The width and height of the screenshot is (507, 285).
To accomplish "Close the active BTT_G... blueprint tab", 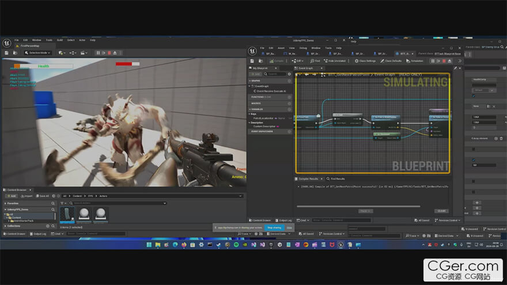I will click(413, 54).
